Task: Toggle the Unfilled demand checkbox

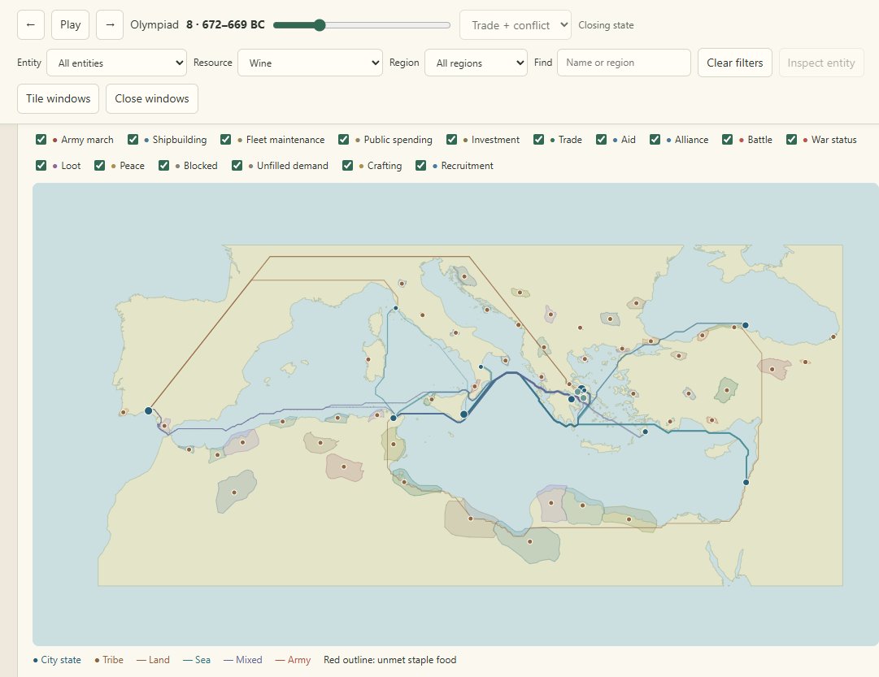Action: point(237,165)
